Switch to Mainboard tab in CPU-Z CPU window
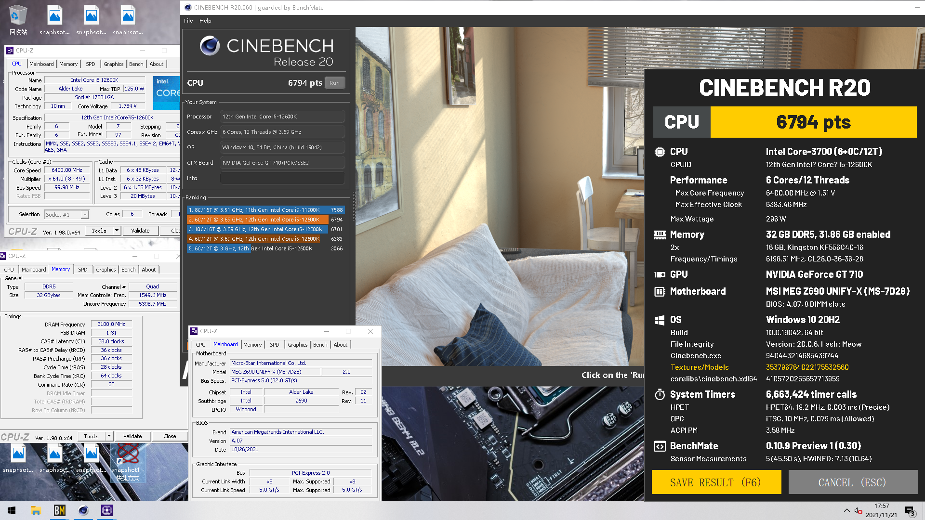Viewport: 925px width, 520px height. [x=41, y=64]
